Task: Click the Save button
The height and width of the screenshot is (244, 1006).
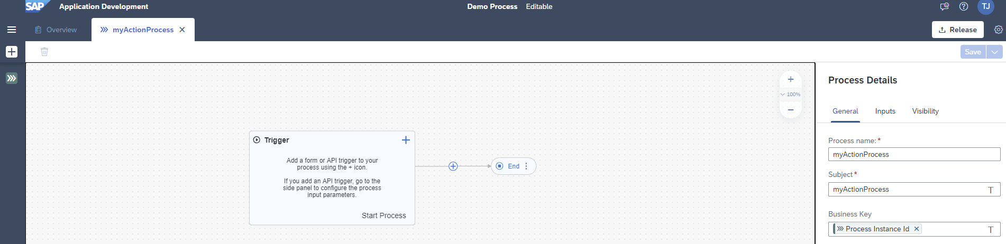Action: click(973, 52)
